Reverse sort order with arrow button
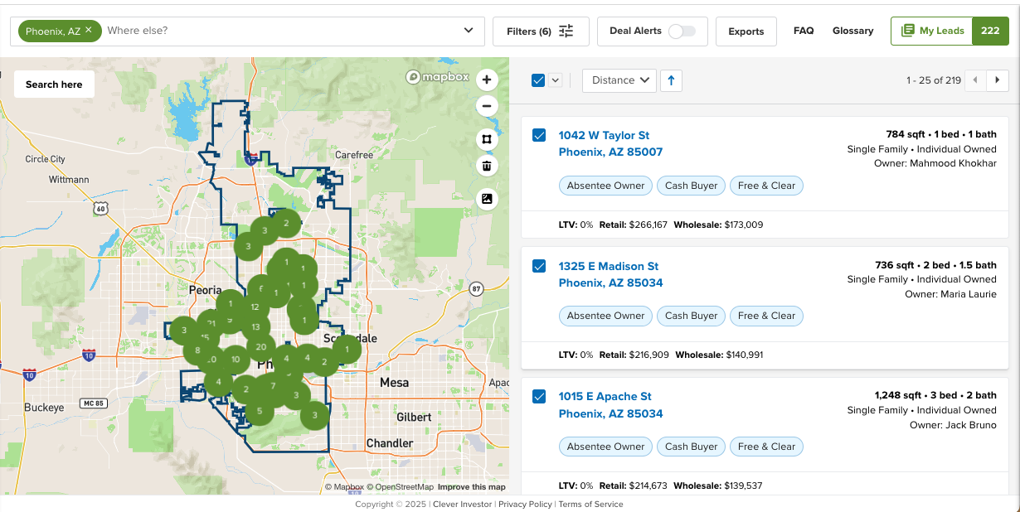The width and height of the screenshot is (1020, 512). coord(671,80)
